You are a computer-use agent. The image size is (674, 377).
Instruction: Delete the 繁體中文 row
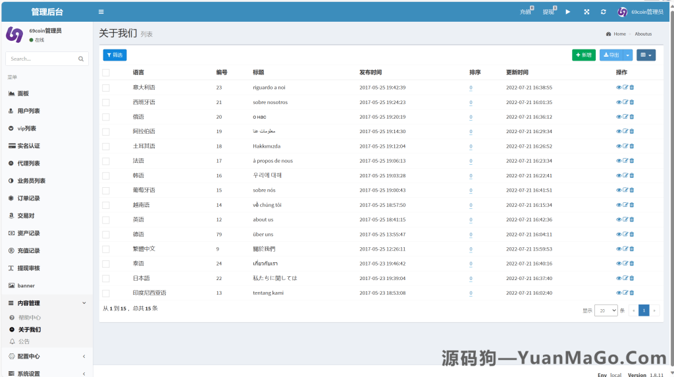(x=632, y=248)
